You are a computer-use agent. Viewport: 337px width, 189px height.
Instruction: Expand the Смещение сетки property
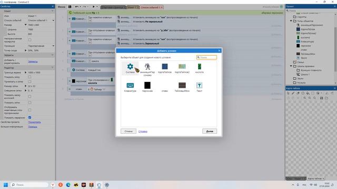click(26, 90)
